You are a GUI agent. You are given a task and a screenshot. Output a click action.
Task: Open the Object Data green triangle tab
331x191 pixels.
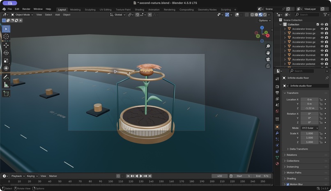coord(277,157)
